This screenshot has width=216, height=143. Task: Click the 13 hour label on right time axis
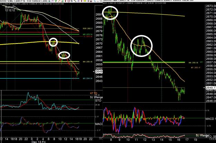pyautogui.click(x=153, y=140)
